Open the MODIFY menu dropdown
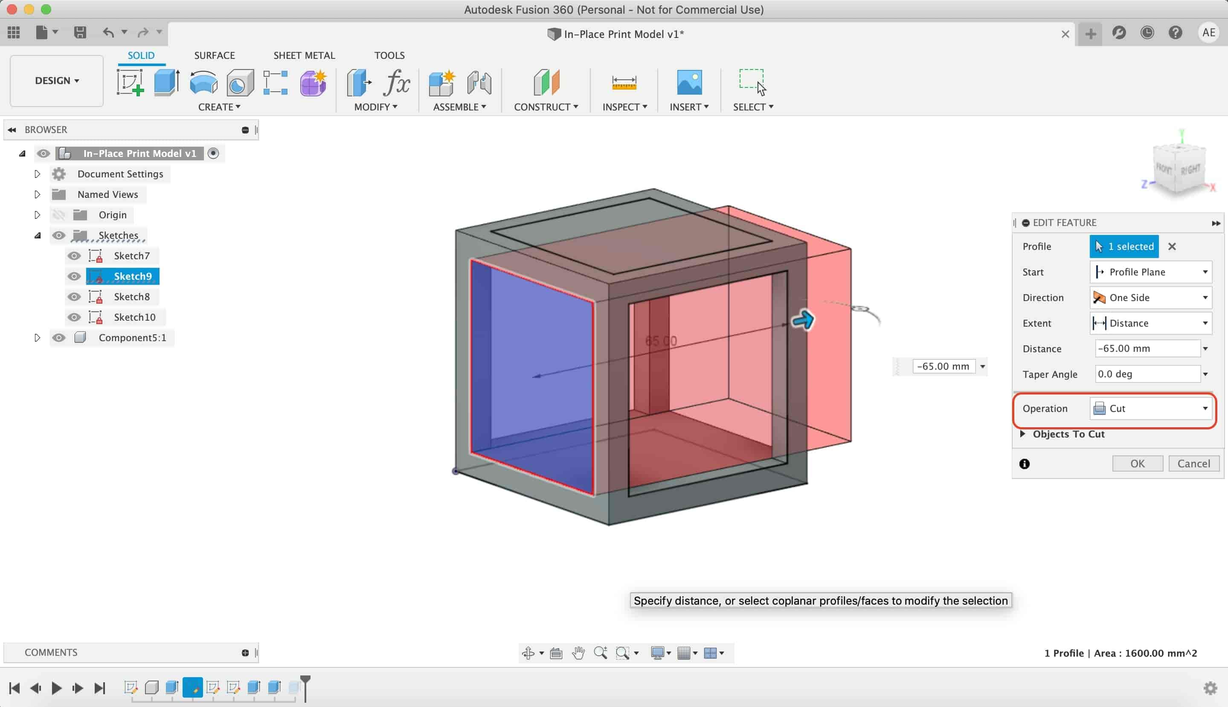The width and height of the screenshot is (1228, 707). coord(375,107)
